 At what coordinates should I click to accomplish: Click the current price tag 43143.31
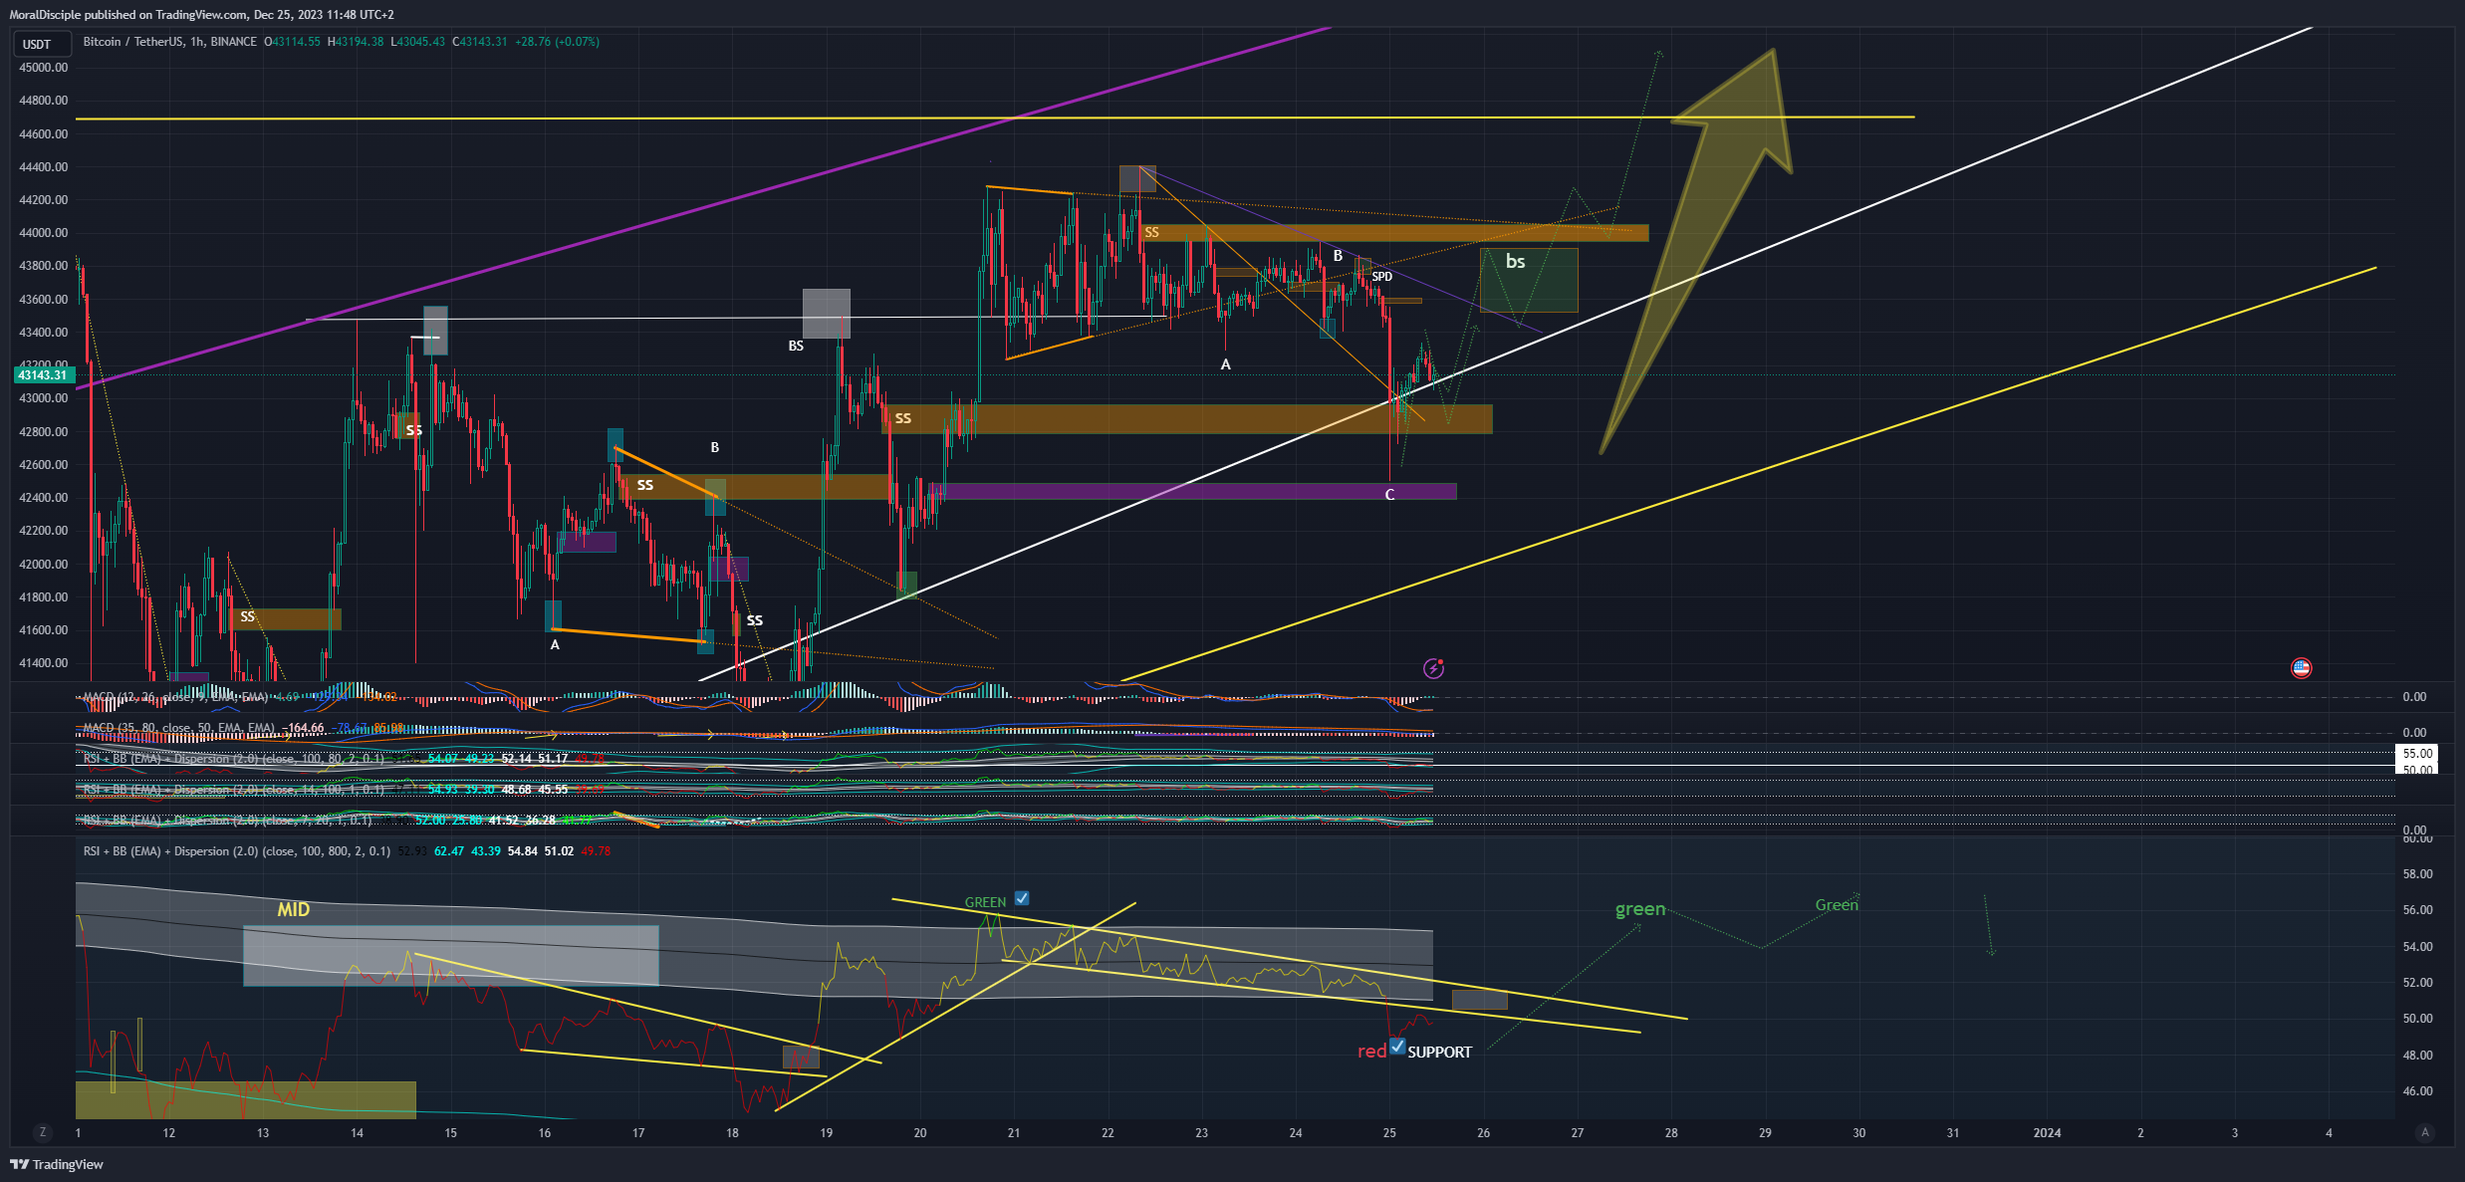click(43, 375)
